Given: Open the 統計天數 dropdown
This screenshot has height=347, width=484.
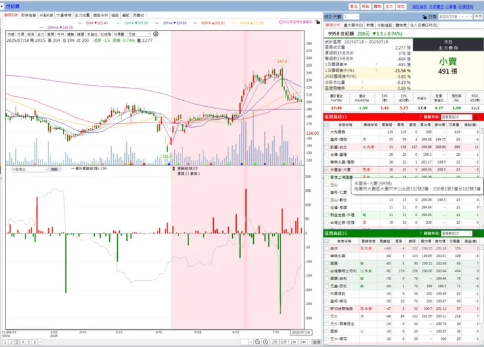Looking at the screenshot, I should point(351,16).
